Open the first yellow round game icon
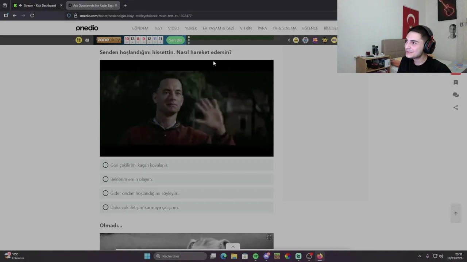 (x=296, y=40)
